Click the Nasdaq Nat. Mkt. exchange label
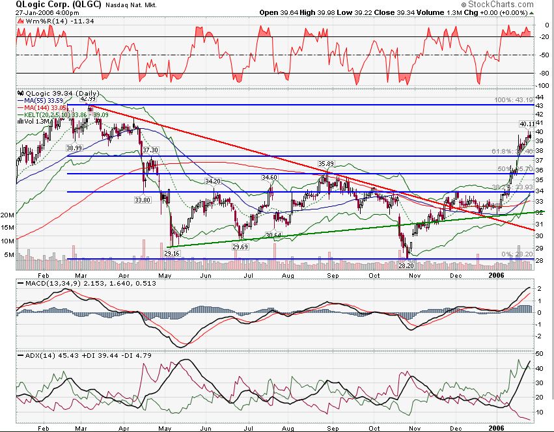 point(131,5)
